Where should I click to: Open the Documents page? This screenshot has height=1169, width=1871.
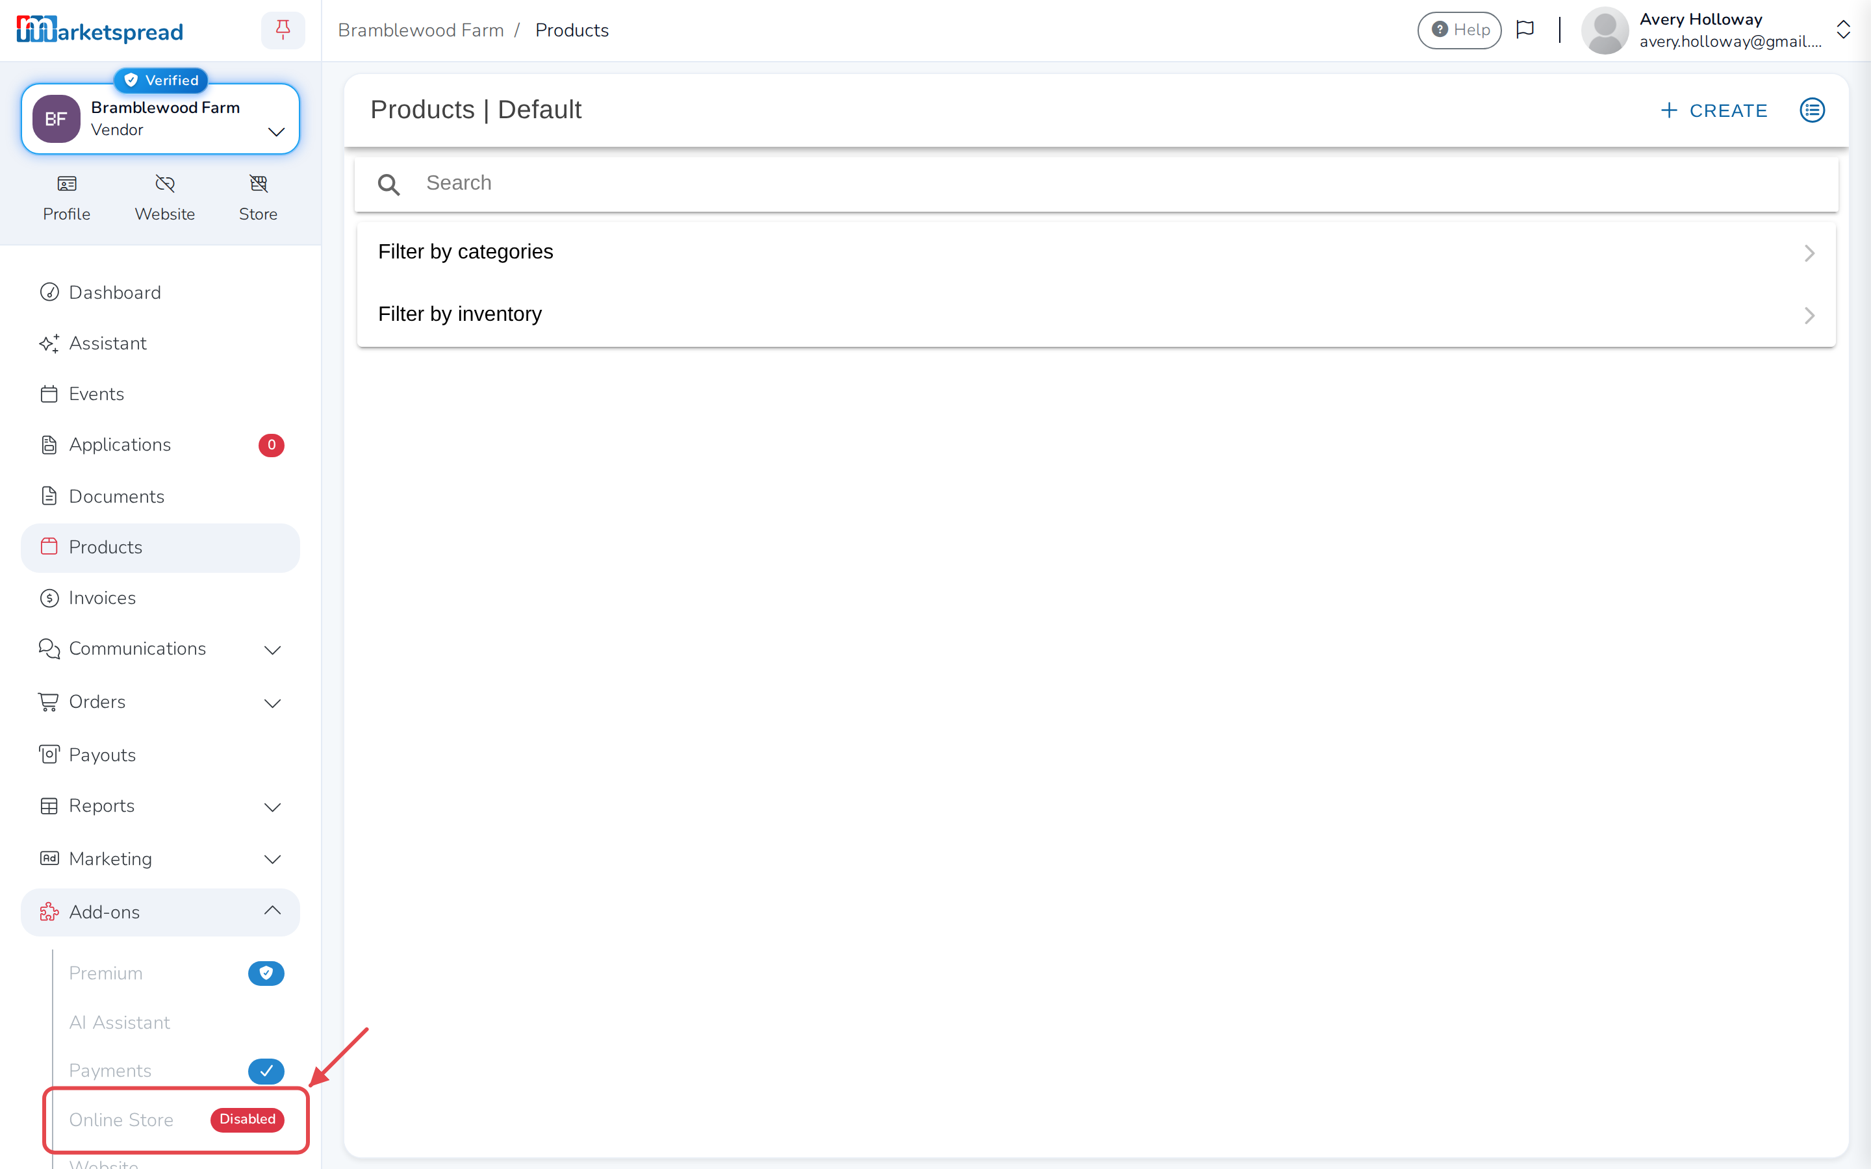[x=161, y=496]
